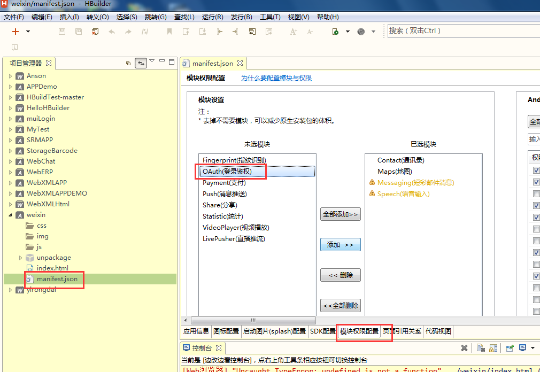
Task: Expand the unpackage folder node
Action: click(x=20, y=258)
